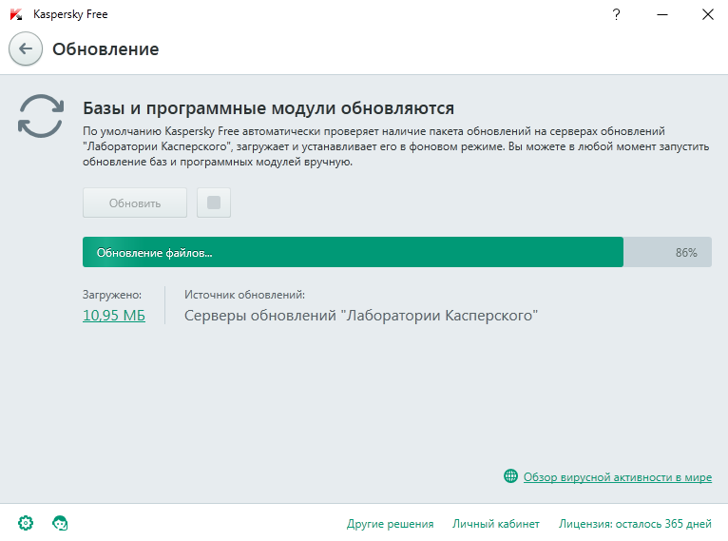The image size is (728, 541).
Task: Click the Kaspersky logo in title bar
Action: coord(16,14)
